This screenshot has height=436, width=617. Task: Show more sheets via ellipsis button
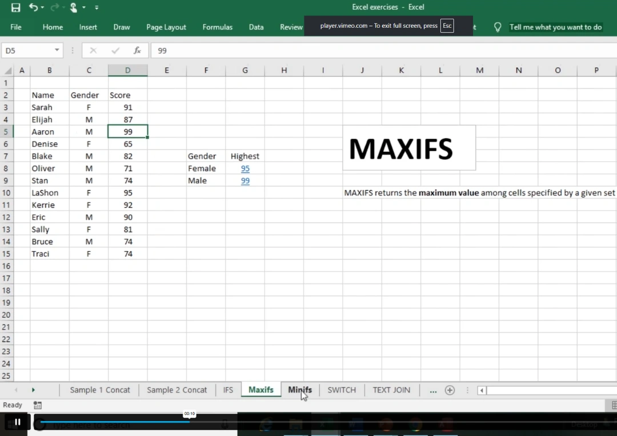(433, 390)
